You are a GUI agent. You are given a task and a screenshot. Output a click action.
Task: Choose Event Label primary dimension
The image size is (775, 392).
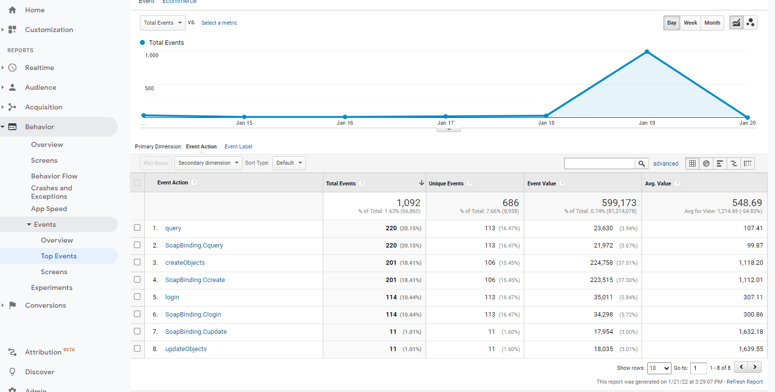238,146
